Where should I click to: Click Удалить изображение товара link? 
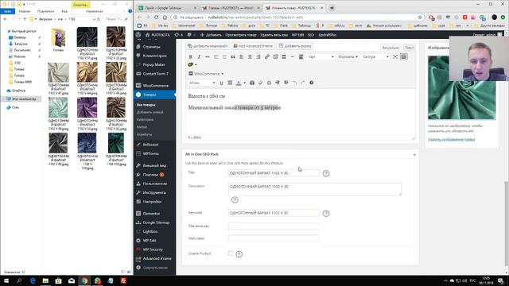coord(451,140)
